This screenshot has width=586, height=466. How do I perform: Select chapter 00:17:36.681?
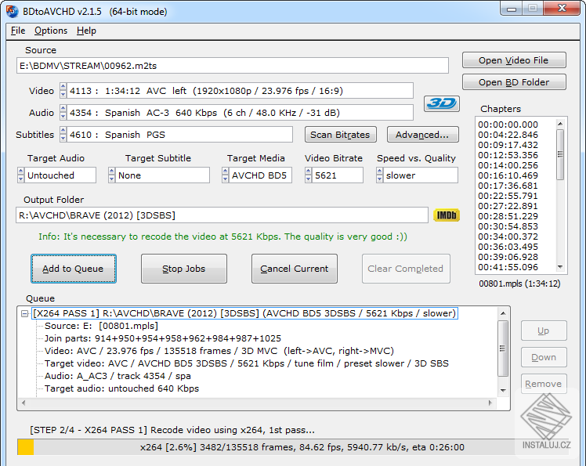click(x=508, y=186)
